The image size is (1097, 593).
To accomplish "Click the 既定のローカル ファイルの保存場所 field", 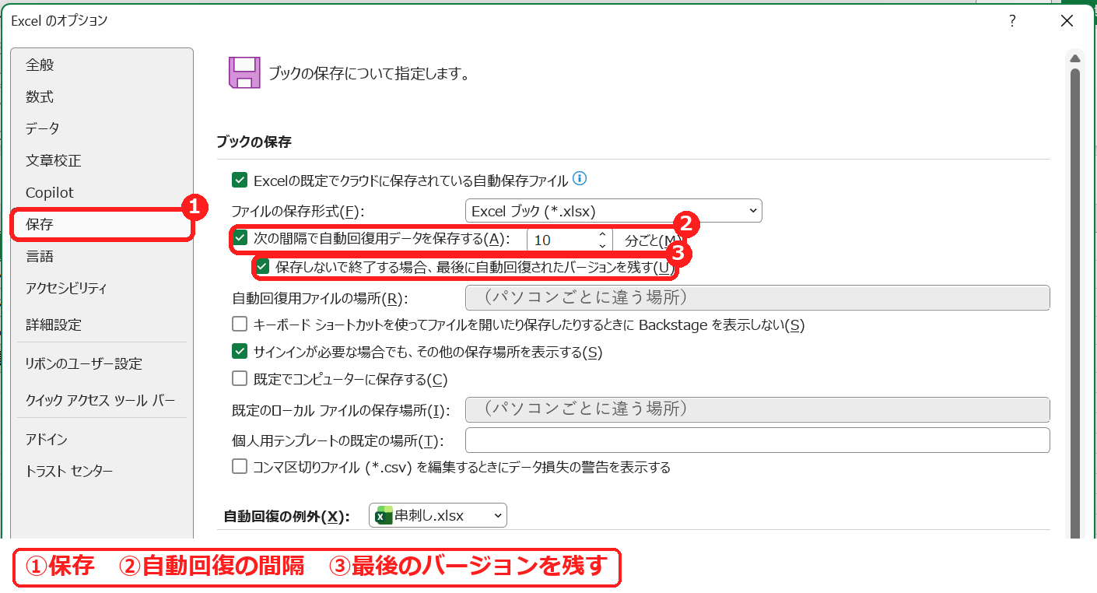I will 757,409.
